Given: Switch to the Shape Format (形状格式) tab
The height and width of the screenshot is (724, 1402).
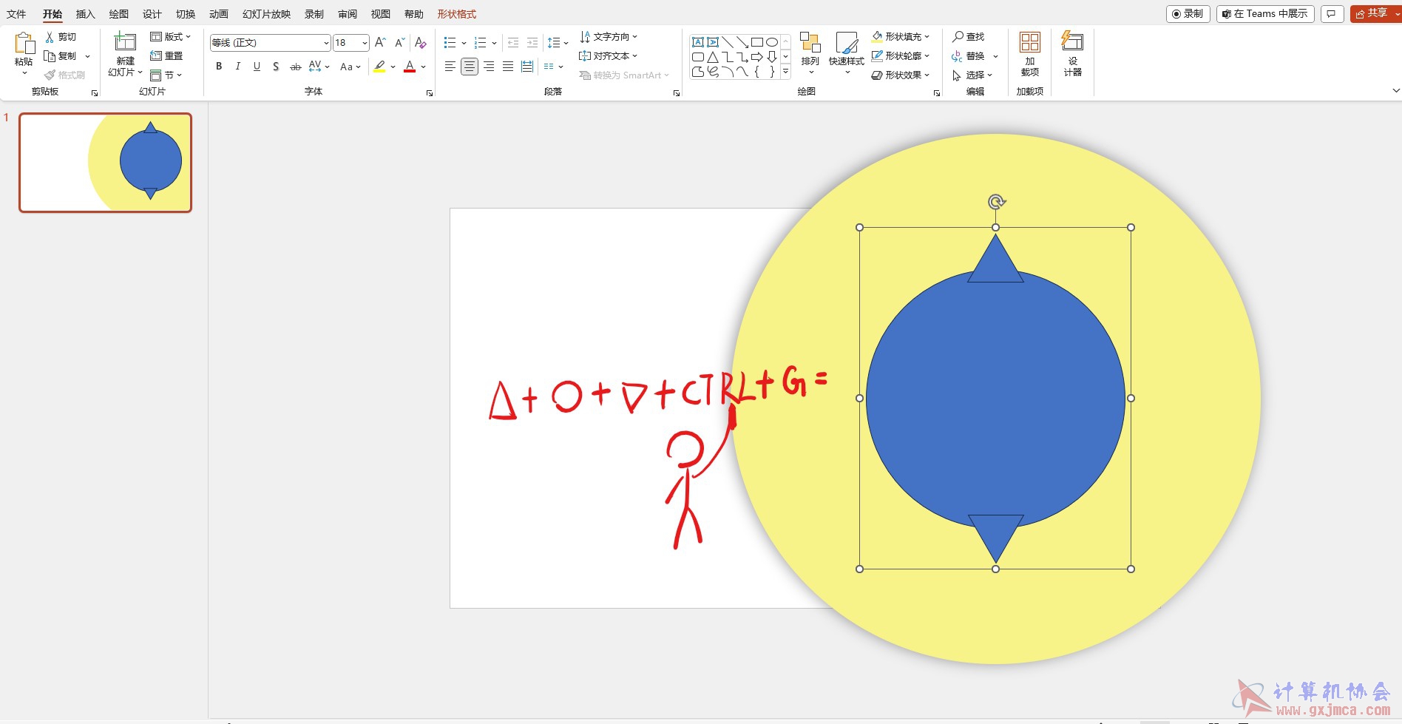Looking at the screenshot, I should 456,14.
